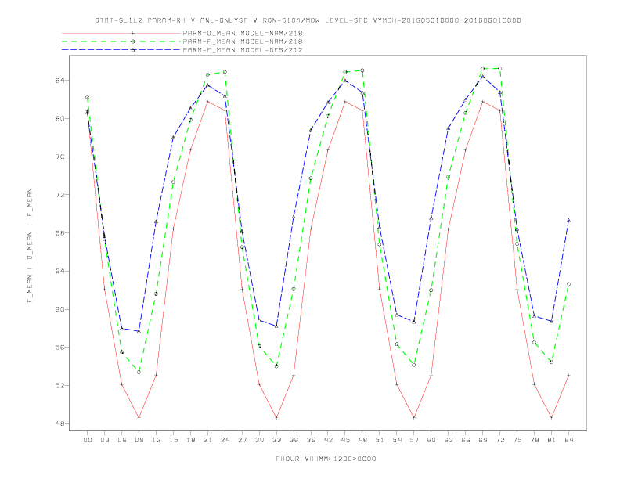Image resolution: width=620 pixels, height=479 pixels.
Task: Click x-axis forecast hour label 27
Action: point(242,440)
